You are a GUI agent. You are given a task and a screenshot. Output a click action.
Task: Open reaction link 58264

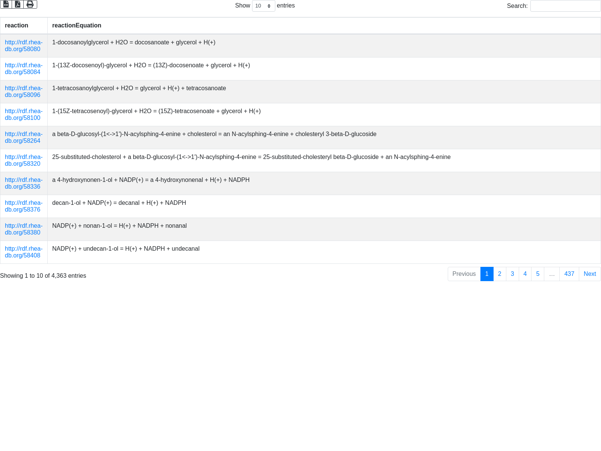tap(23, 138)
